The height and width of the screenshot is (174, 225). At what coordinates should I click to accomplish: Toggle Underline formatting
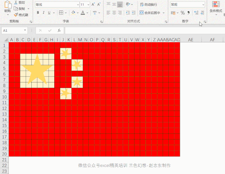pyautogui.click(x=49, y=13)
